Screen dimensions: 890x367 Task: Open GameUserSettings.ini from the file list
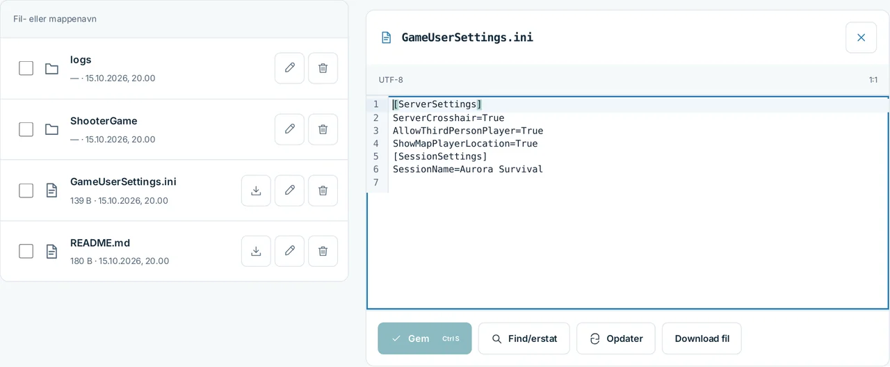[x=123, y=182]
